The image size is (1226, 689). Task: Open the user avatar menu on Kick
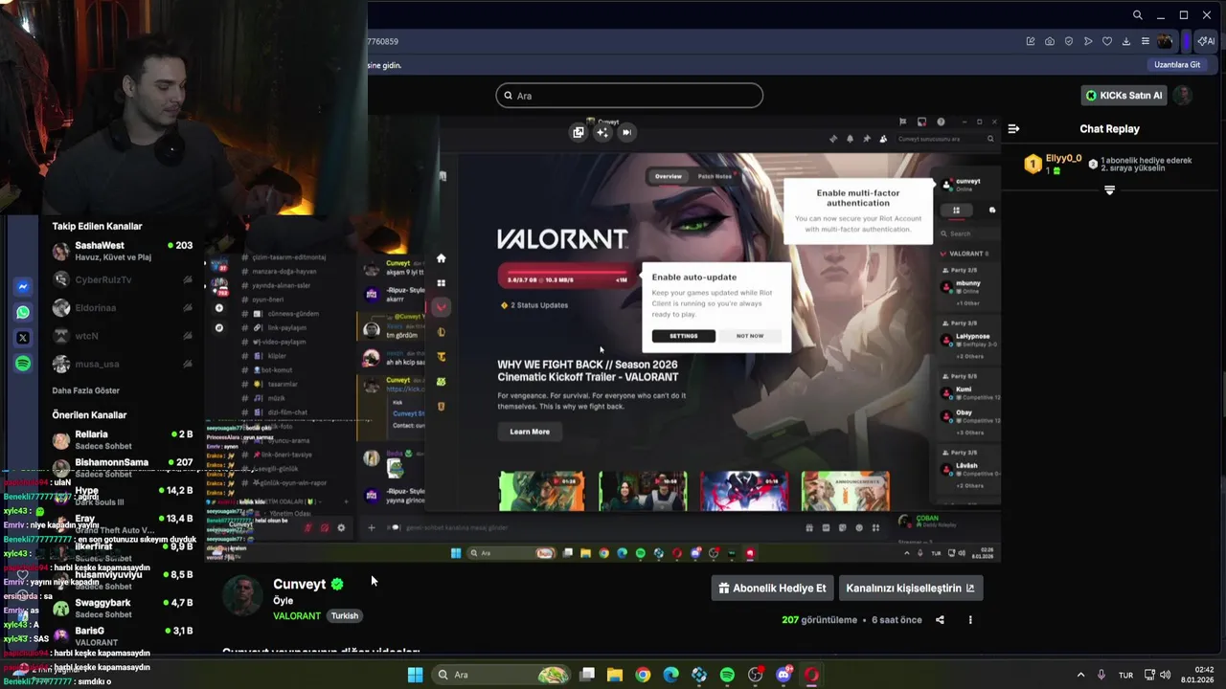[1183, 95]
